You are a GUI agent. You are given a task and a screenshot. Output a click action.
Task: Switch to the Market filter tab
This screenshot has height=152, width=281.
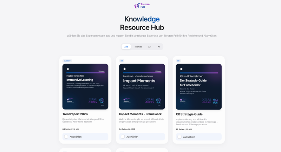(x=138, y=47)
